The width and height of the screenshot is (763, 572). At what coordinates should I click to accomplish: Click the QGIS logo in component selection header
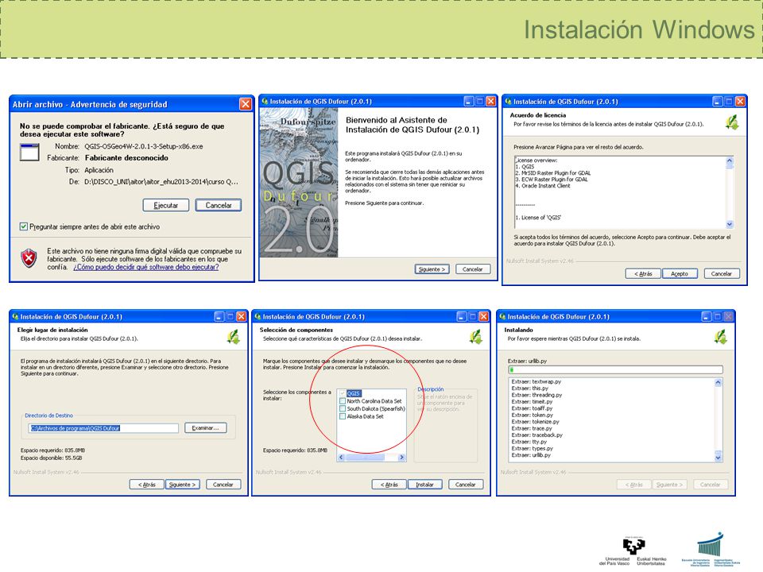(476, 337)
